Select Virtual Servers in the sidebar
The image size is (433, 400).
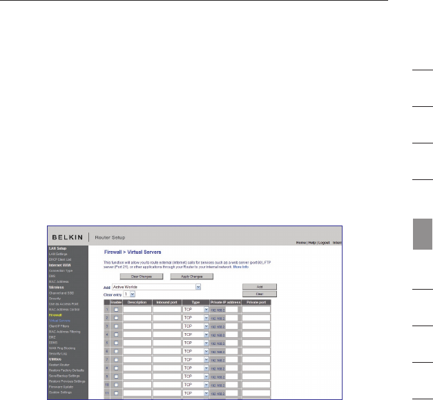tap(59, 321)
